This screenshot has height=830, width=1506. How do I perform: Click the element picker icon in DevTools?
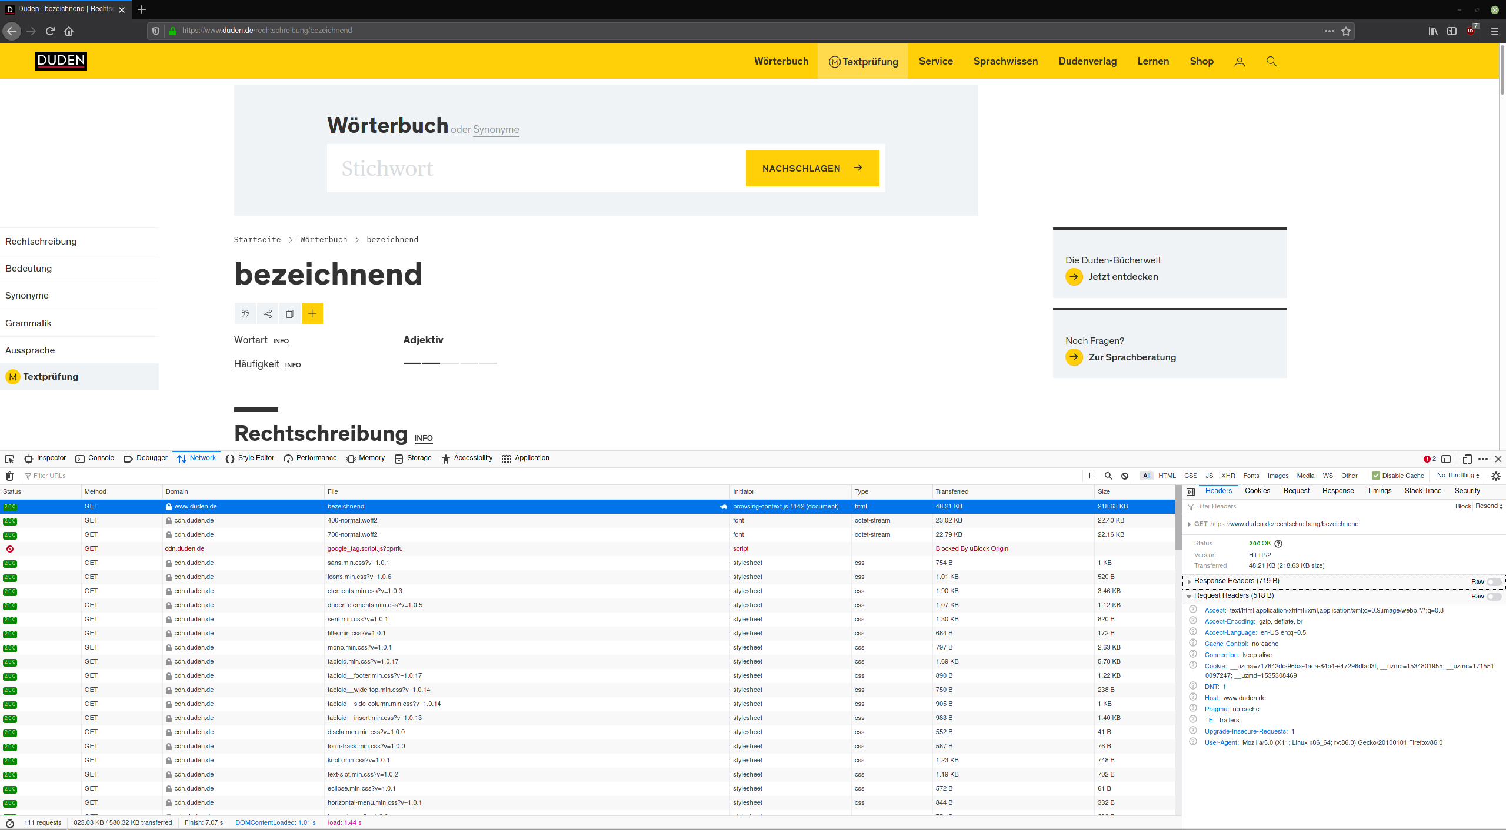coord(9,458)
